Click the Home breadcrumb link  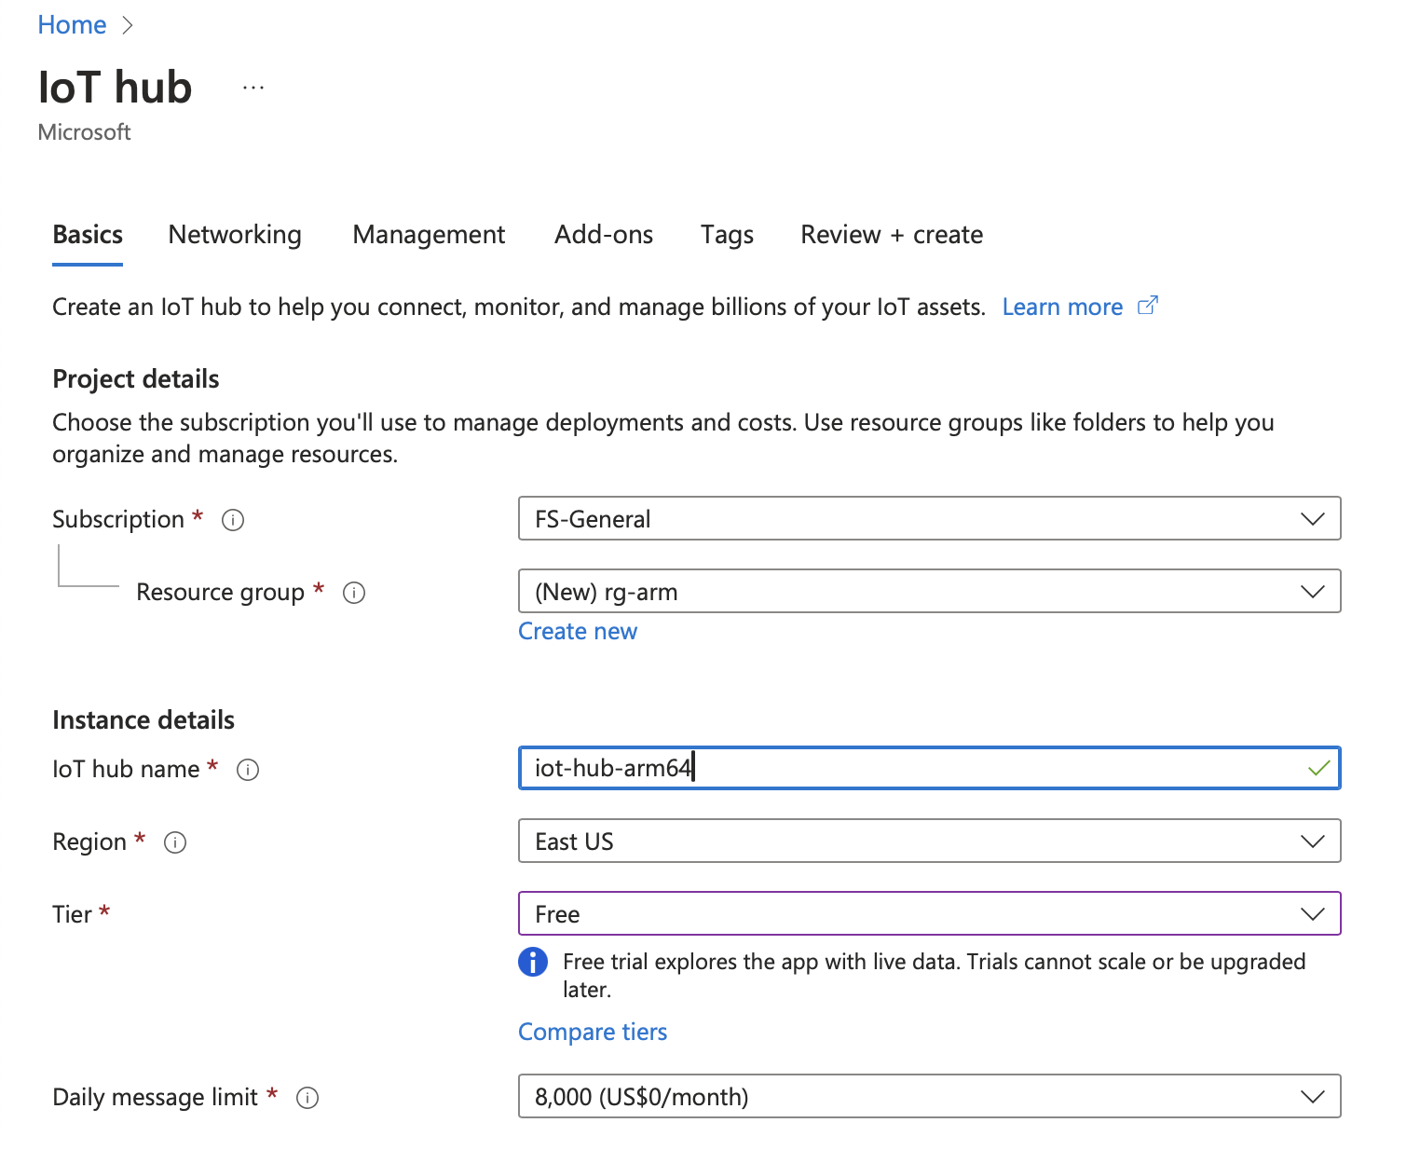click(72, 25)
